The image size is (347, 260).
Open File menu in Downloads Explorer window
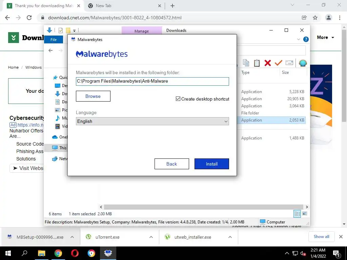tap(54, 40)
